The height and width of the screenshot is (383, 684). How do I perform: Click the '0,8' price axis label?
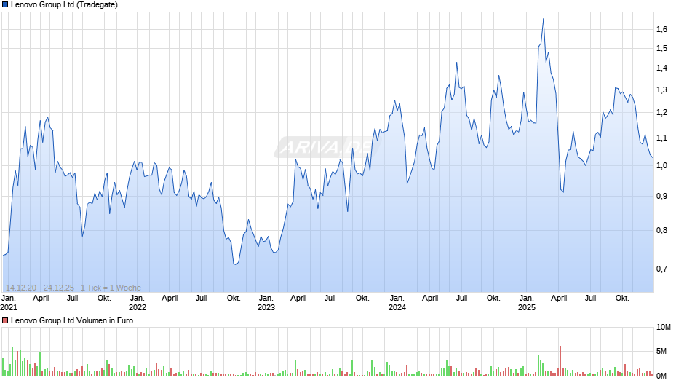click(x=661, y=230)
